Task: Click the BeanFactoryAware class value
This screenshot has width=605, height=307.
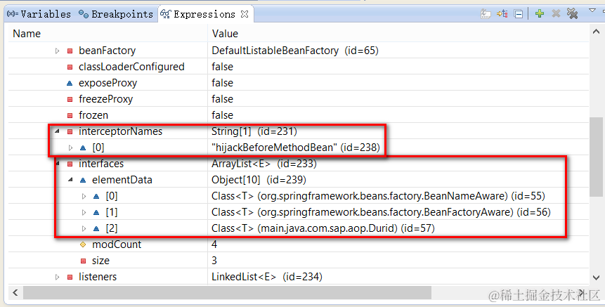Action: click(381, 212)
